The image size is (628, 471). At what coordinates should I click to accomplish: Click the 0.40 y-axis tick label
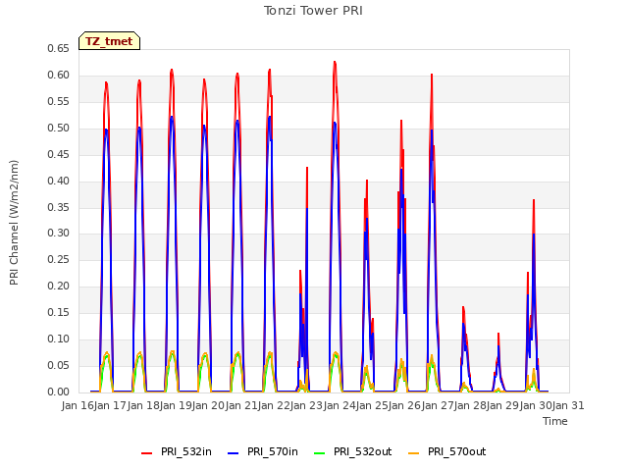click(x=59, y=181)
